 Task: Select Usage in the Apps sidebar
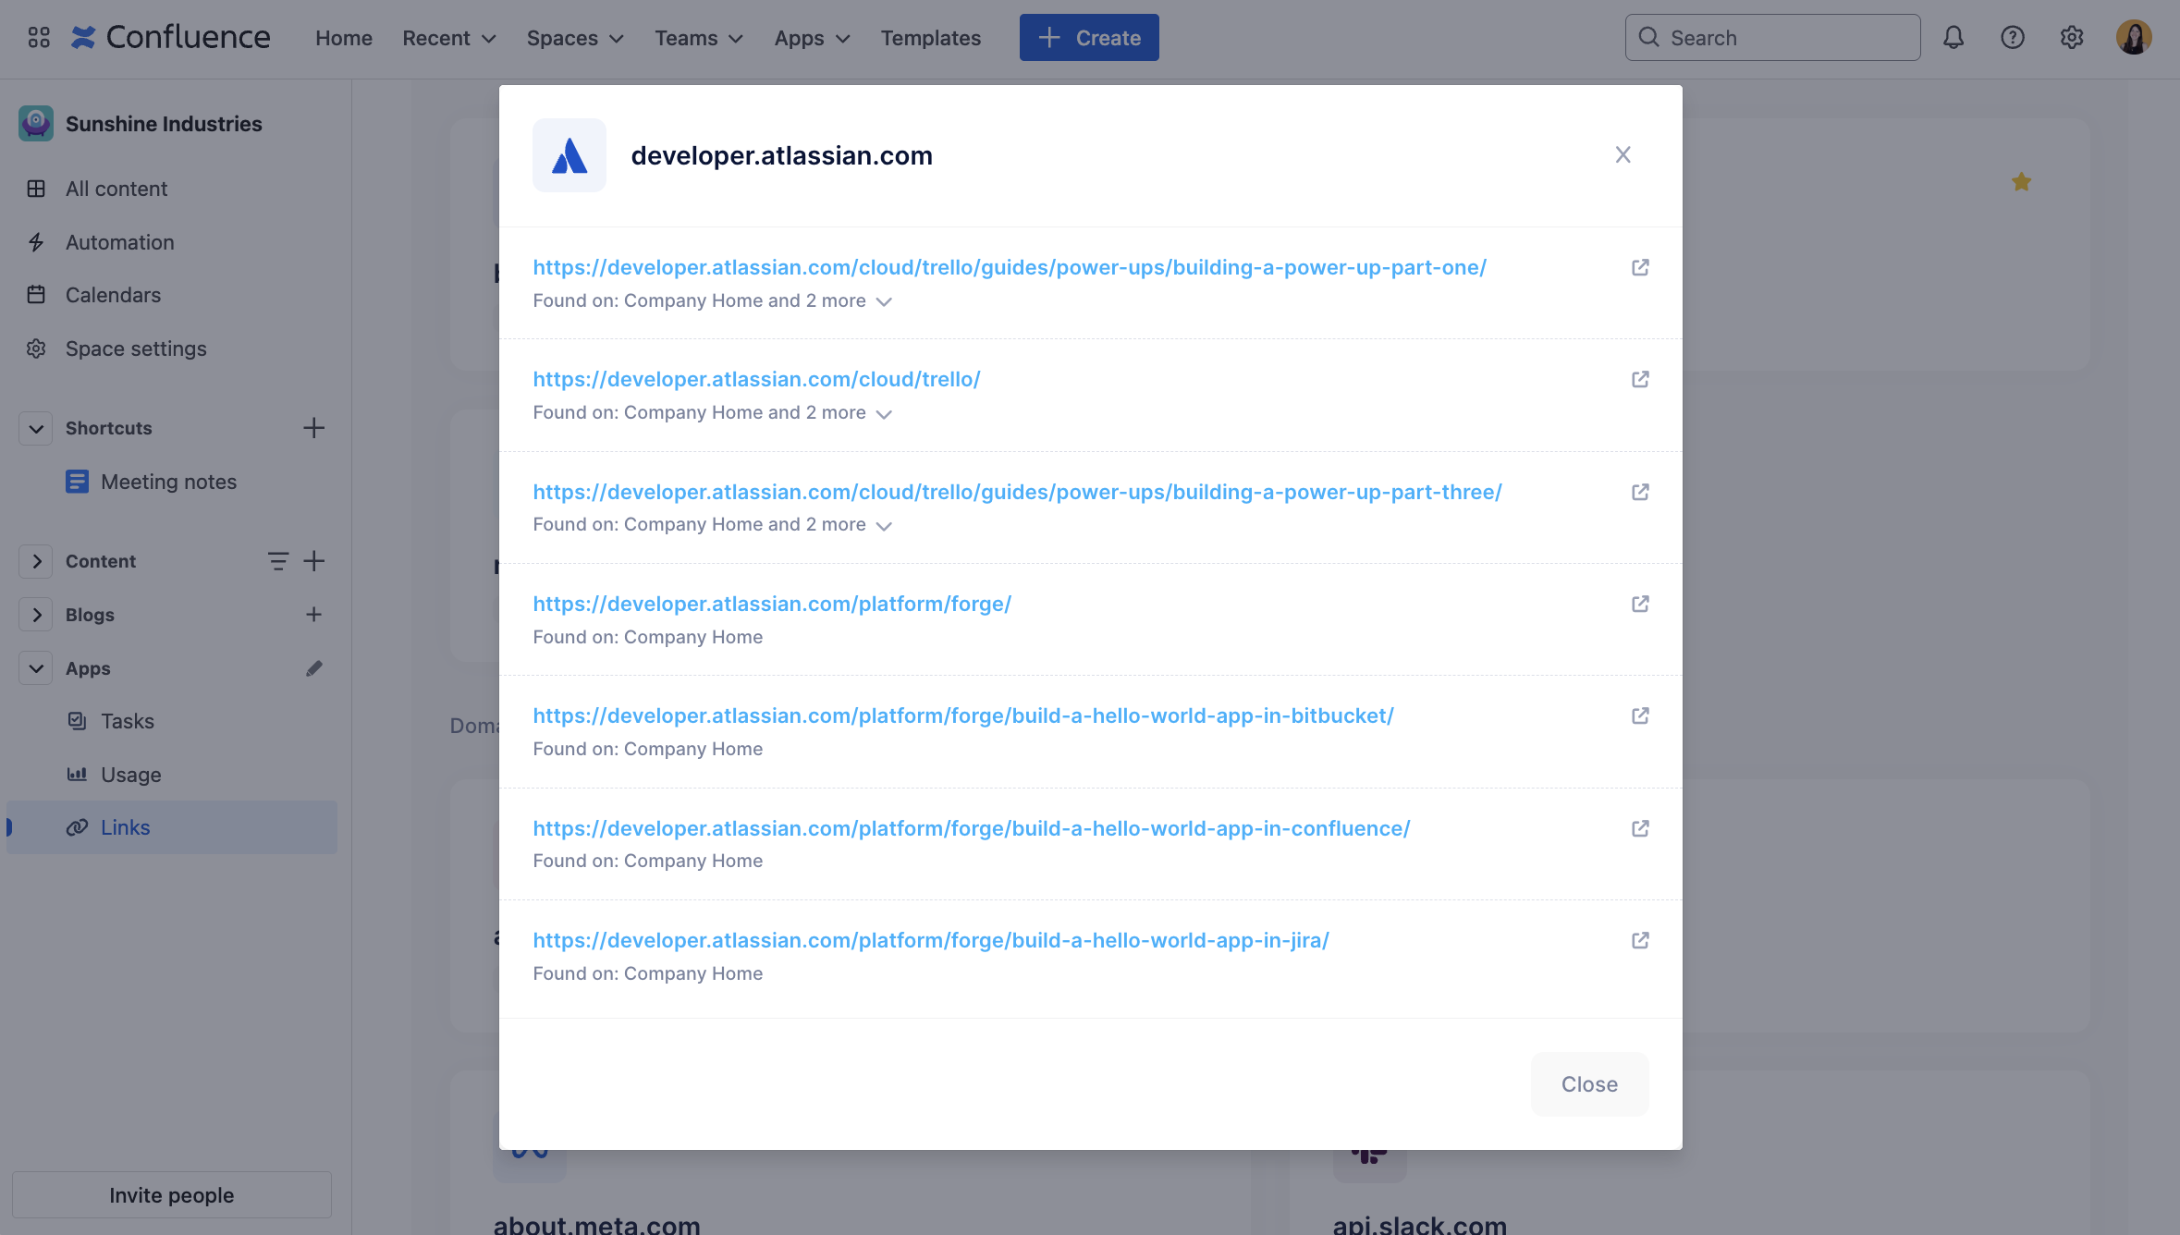[130, 775]
